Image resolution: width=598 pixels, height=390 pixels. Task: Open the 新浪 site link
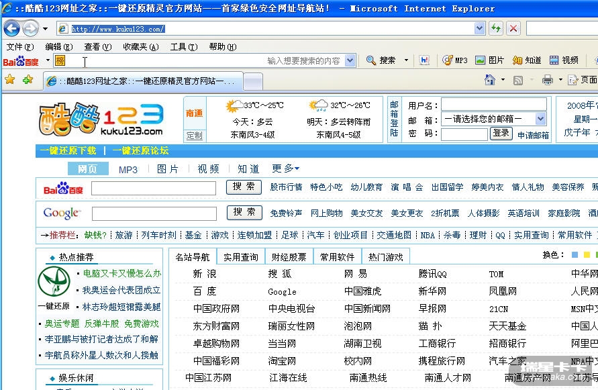pos(205,274)
